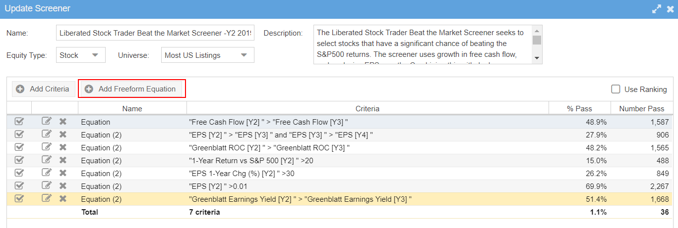Select the "Free Cash Flow [Y2]" criteria text
This screenshot has height=228, width=678.
coord(268,122)
